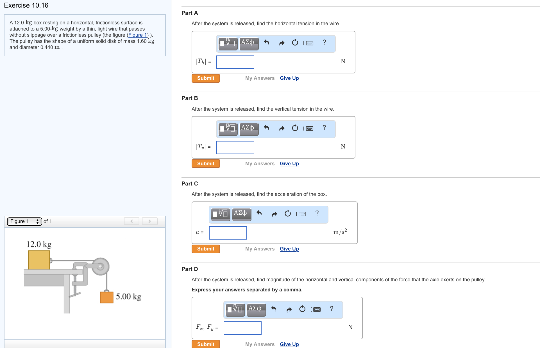
Task: View My Answers for Part D
Action: tap(260, 344)
